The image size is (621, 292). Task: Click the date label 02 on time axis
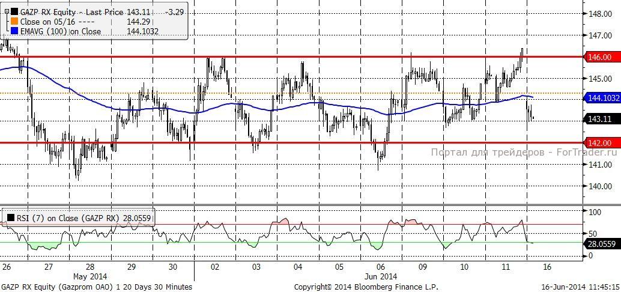coord(214,267)
